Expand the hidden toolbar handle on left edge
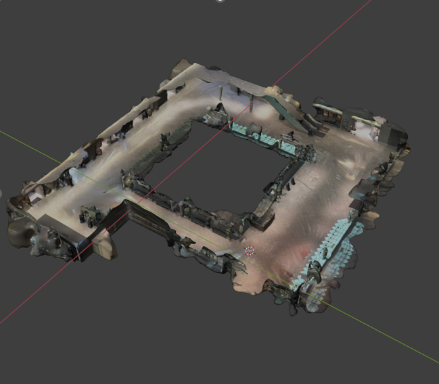The height and width of the screenshot is (384, 439). click(x=1, y=193)
